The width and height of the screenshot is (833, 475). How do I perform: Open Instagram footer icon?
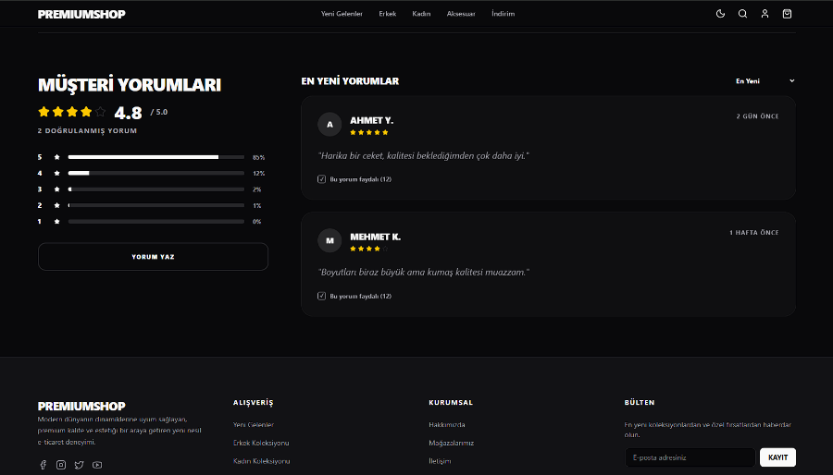pos(61,465)
